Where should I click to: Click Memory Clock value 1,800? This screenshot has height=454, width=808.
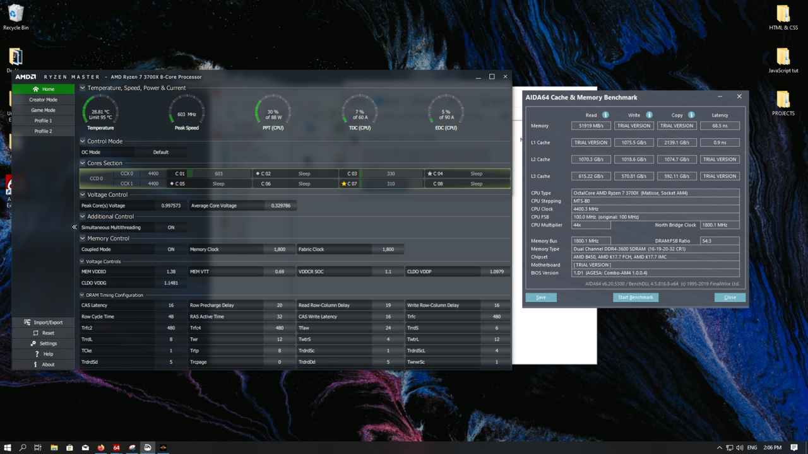tap(280, 249)
